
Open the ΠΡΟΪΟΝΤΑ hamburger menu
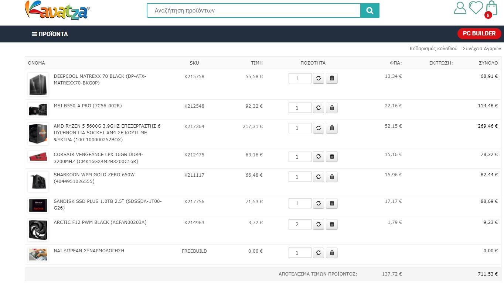[x=50, y=34]
